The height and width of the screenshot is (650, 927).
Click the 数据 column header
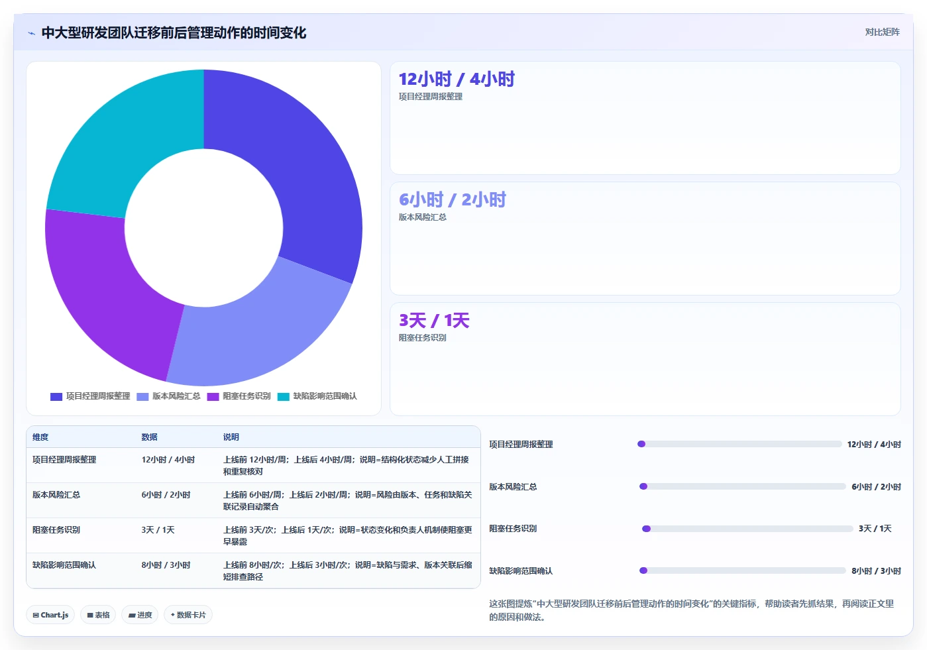[x=149, y=437]
